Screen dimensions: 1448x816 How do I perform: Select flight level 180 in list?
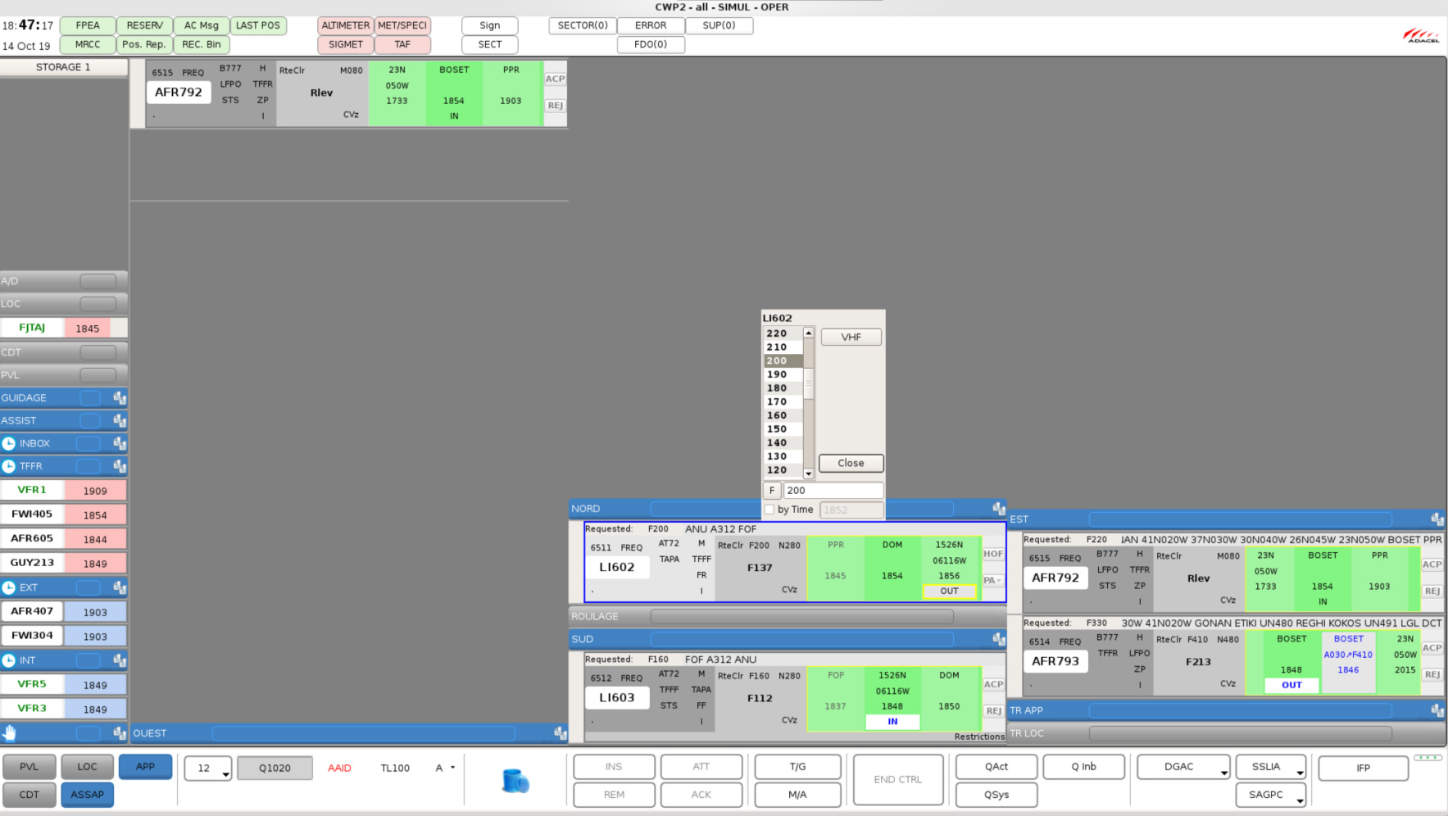(783, 388)
